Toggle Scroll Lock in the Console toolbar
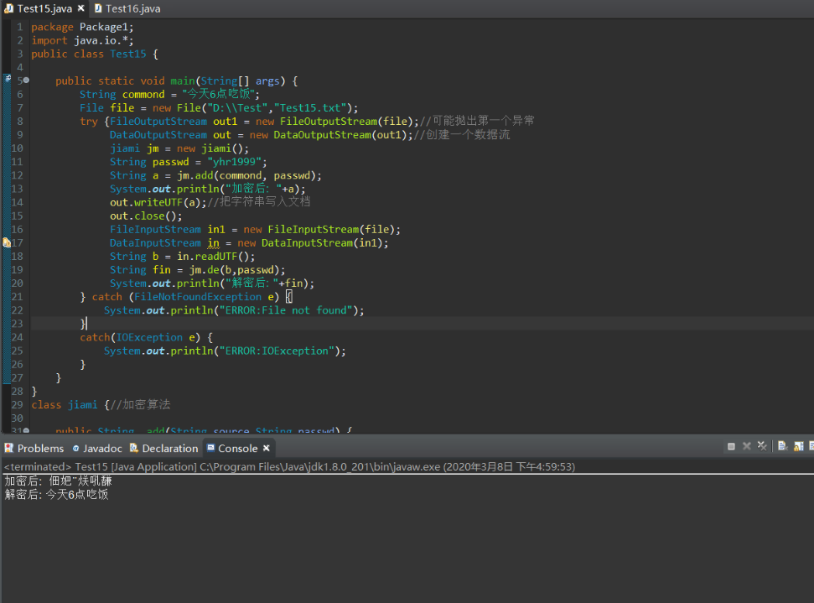The height and width of the screenshot is (603, 814). pyautogui.click(x=799, y=447)
